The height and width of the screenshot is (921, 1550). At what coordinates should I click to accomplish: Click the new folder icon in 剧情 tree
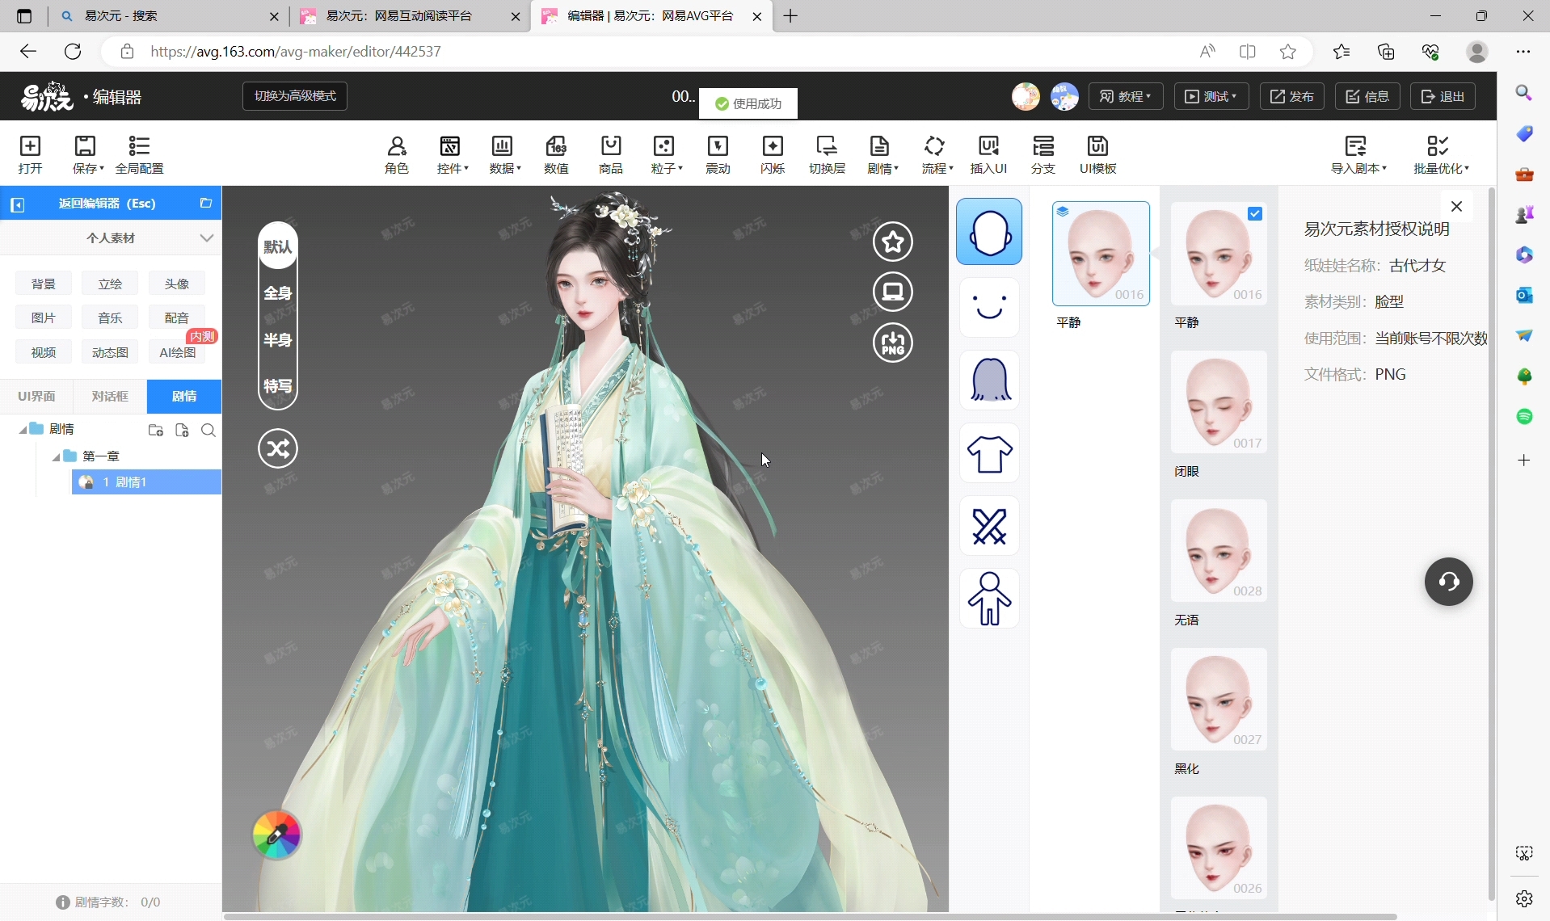coord(156,430)
